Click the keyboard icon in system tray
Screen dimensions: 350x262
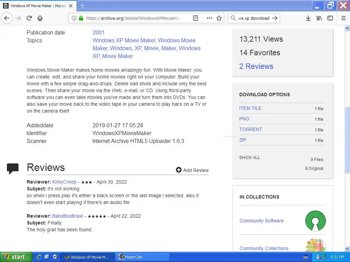pos(306,257)
